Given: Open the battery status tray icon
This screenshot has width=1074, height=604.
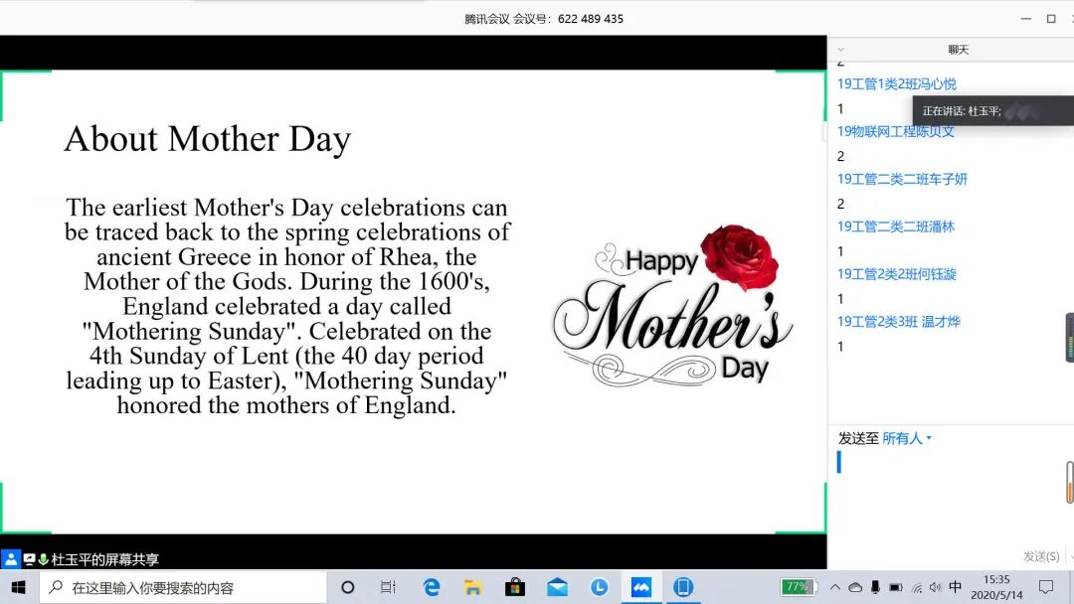Looking at the screenshot, I should click(895, 587).
